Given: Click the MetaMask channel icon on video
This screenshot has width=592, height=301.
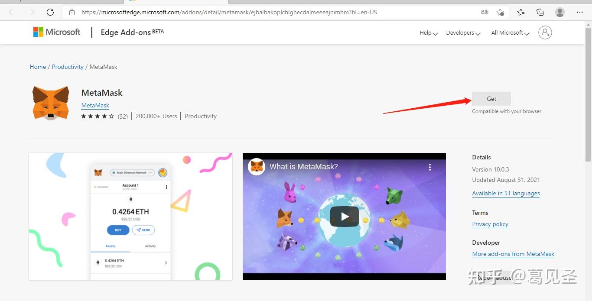Looking at the screenshot, I should [257, 167].
